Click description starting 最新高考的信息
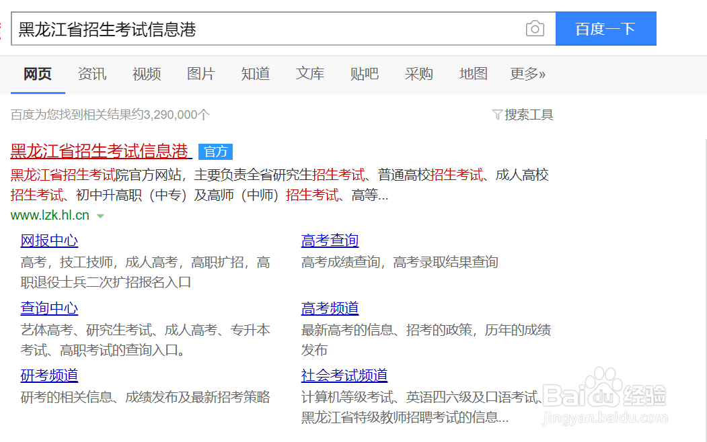Image resolution: width=707 pixels, height=442 pixels. 426,340
